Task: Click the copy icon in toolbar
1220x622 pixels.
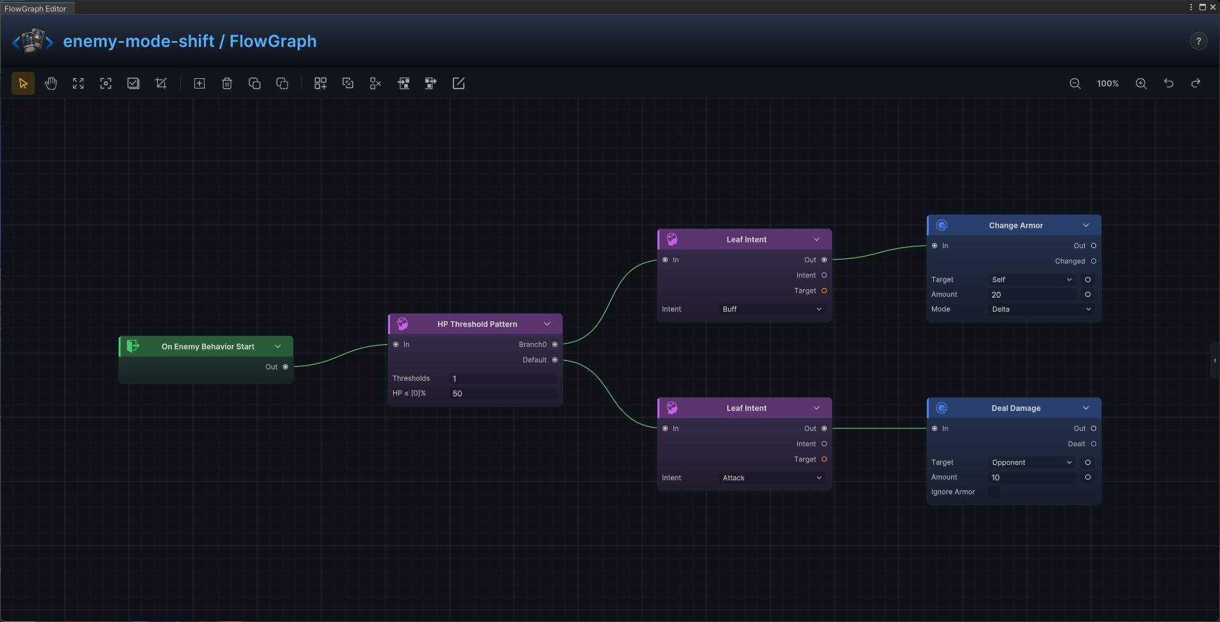Action: coord(255,83)
